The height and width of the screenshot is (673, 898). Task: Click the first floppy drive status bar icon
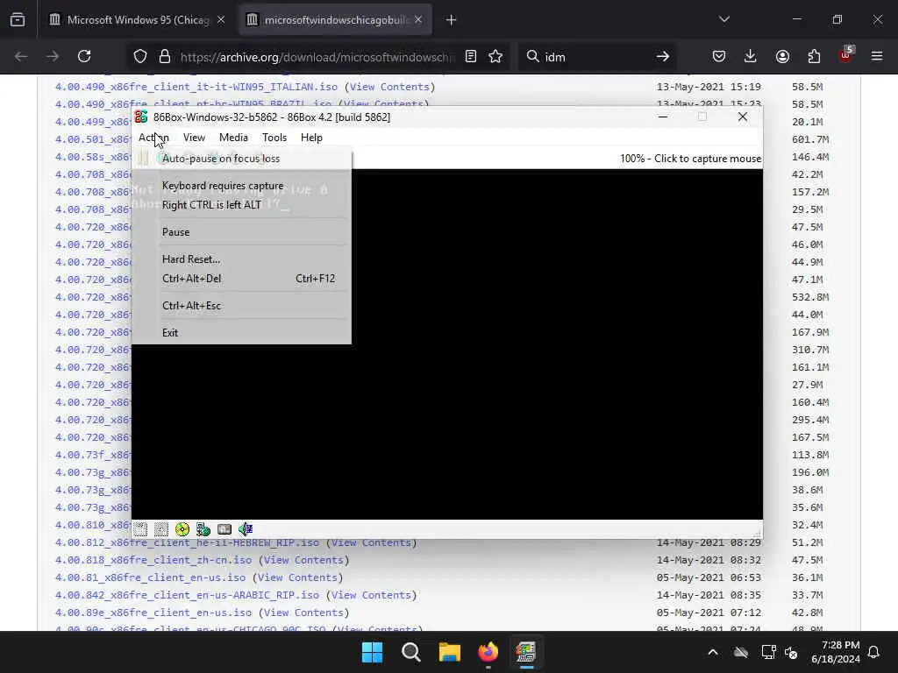(x=140, y=529)
